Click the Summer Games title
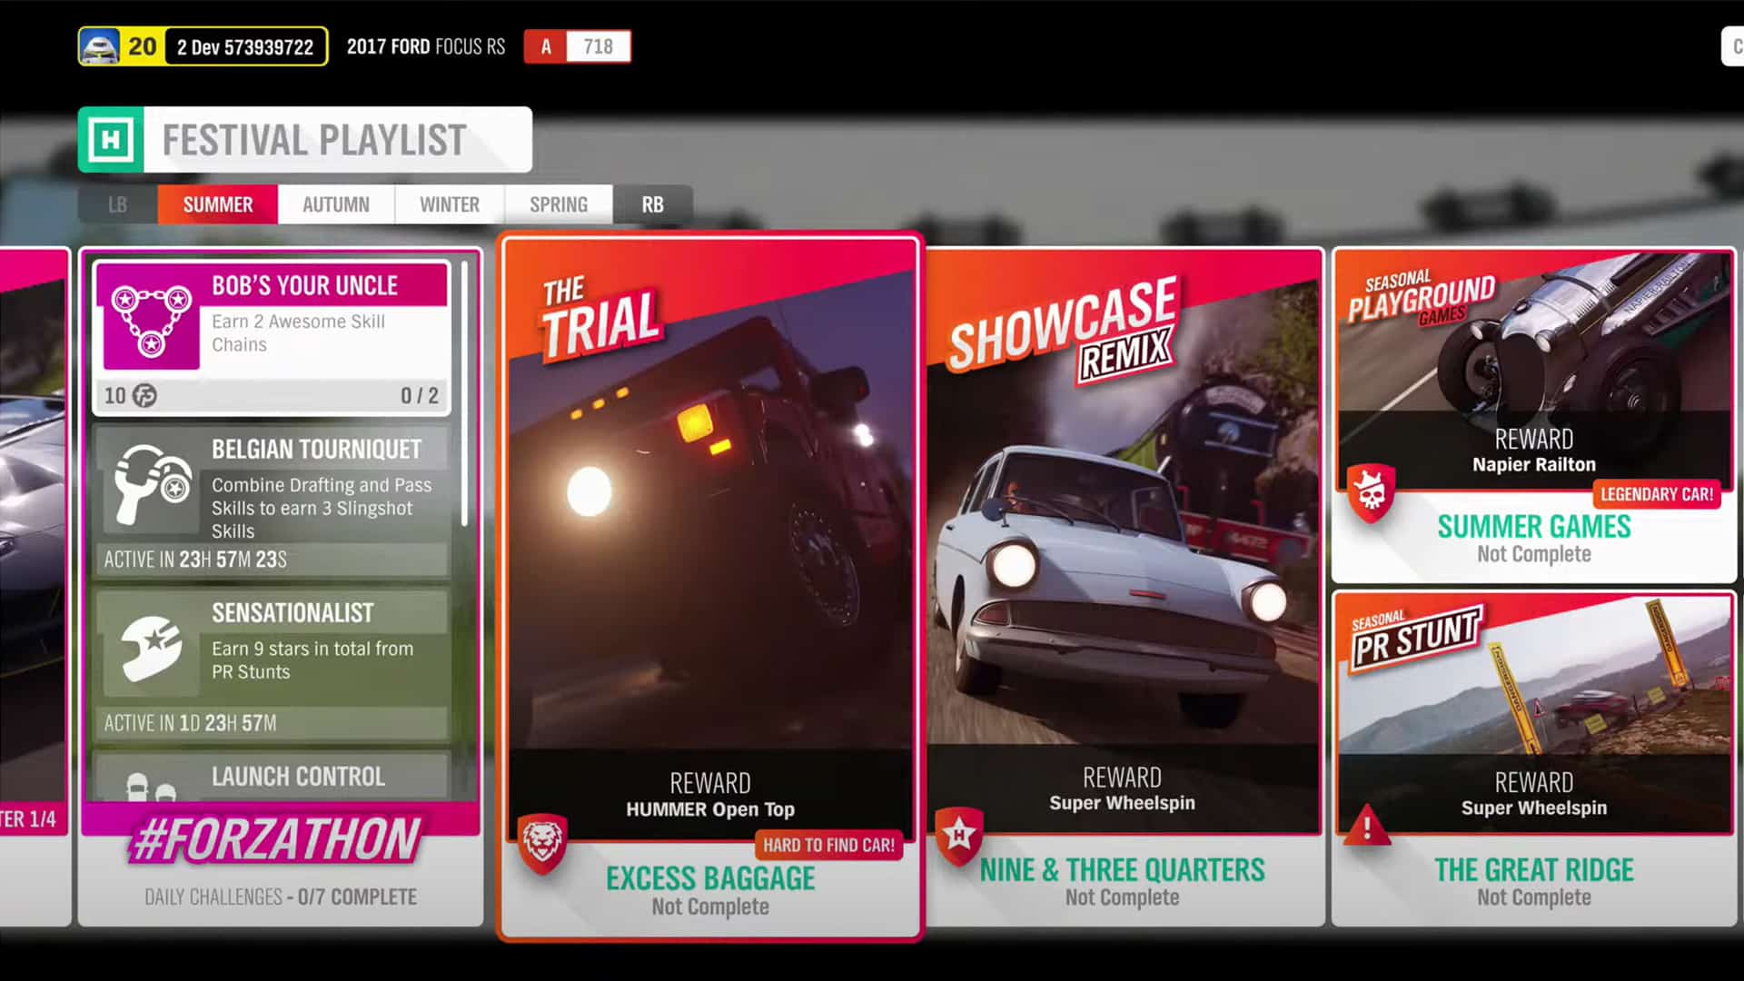1744x981 pixels. tap(1534, 527)
